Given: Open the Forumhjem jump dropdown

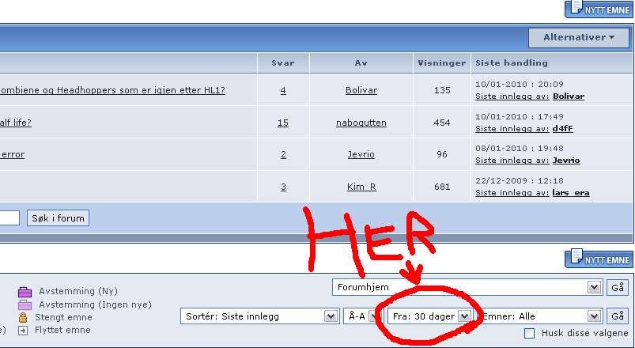Looking at the screenshot, I should [467, 287].
